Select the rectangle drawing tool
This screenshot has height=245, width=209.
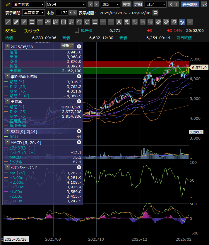[95, 22]
